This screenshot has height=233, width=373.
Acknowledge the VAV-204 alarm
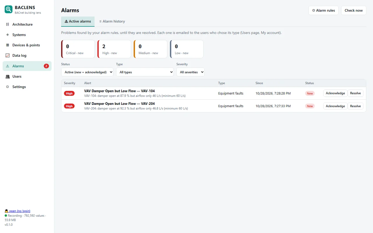pyautogui.click(x=335, y=106)
